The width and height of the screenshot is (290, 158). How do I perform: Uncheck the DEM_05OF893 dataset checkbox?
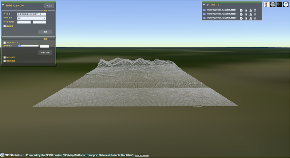click(204, 14)
